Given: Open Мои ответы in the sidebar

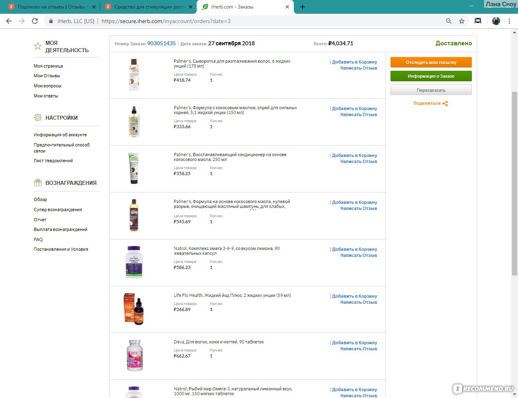Looking at the screenshot, I should pos(46,96).
